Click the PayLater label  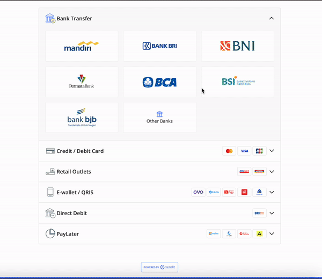point(68,234)
